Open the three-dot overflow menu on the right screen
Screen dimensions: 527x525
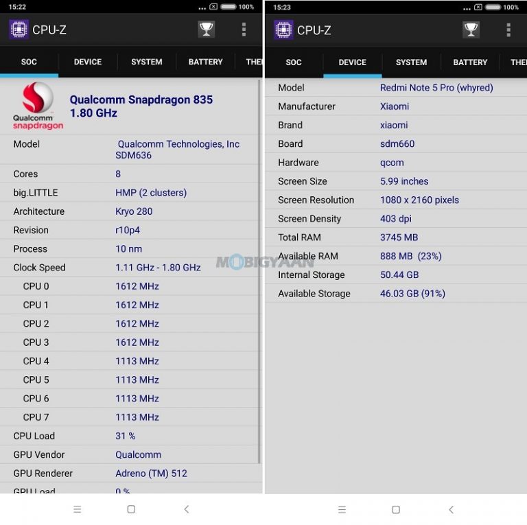pos(508,30)
